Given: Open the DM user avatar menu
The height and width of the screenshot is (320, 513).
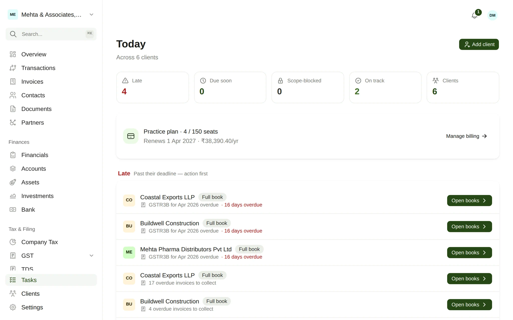Looking at the screenshot, I should click(492, 15).
